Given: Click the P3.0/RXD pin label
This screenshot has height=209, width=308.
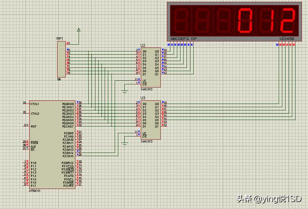Looking at the screenshot, I should [x=67, y=163].
